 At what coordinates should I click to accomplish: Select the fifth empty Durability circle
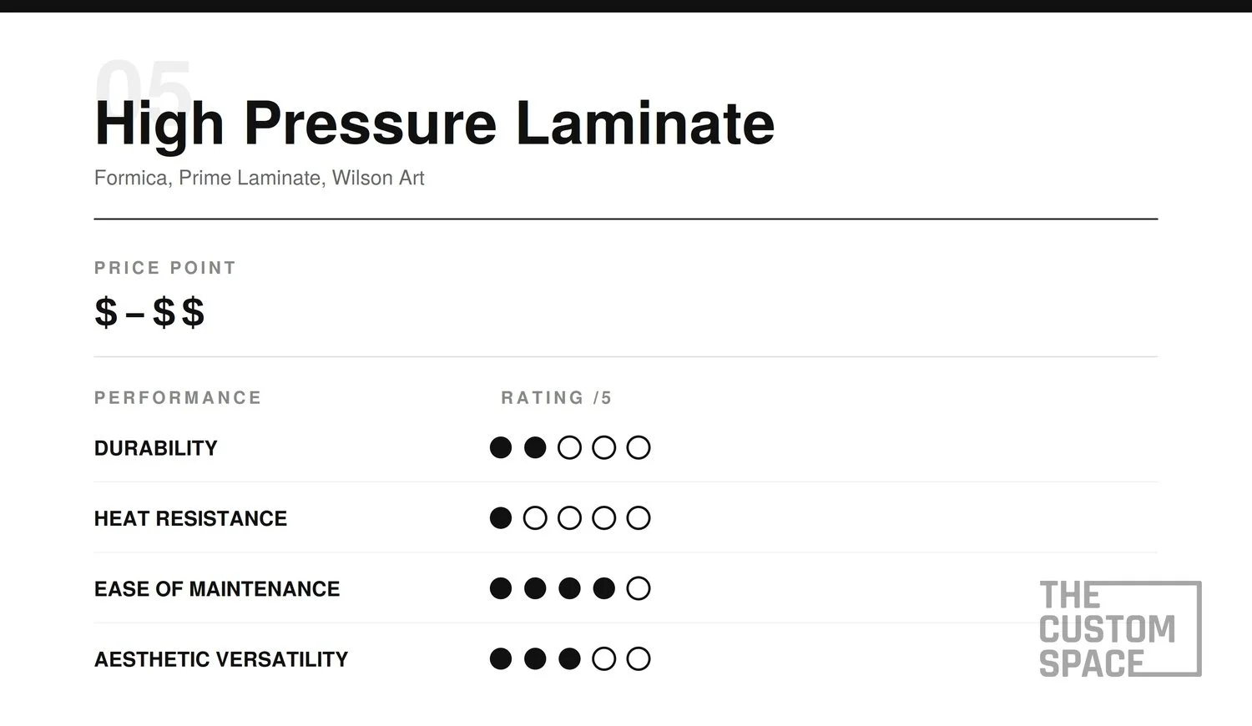tap(639, 448)
